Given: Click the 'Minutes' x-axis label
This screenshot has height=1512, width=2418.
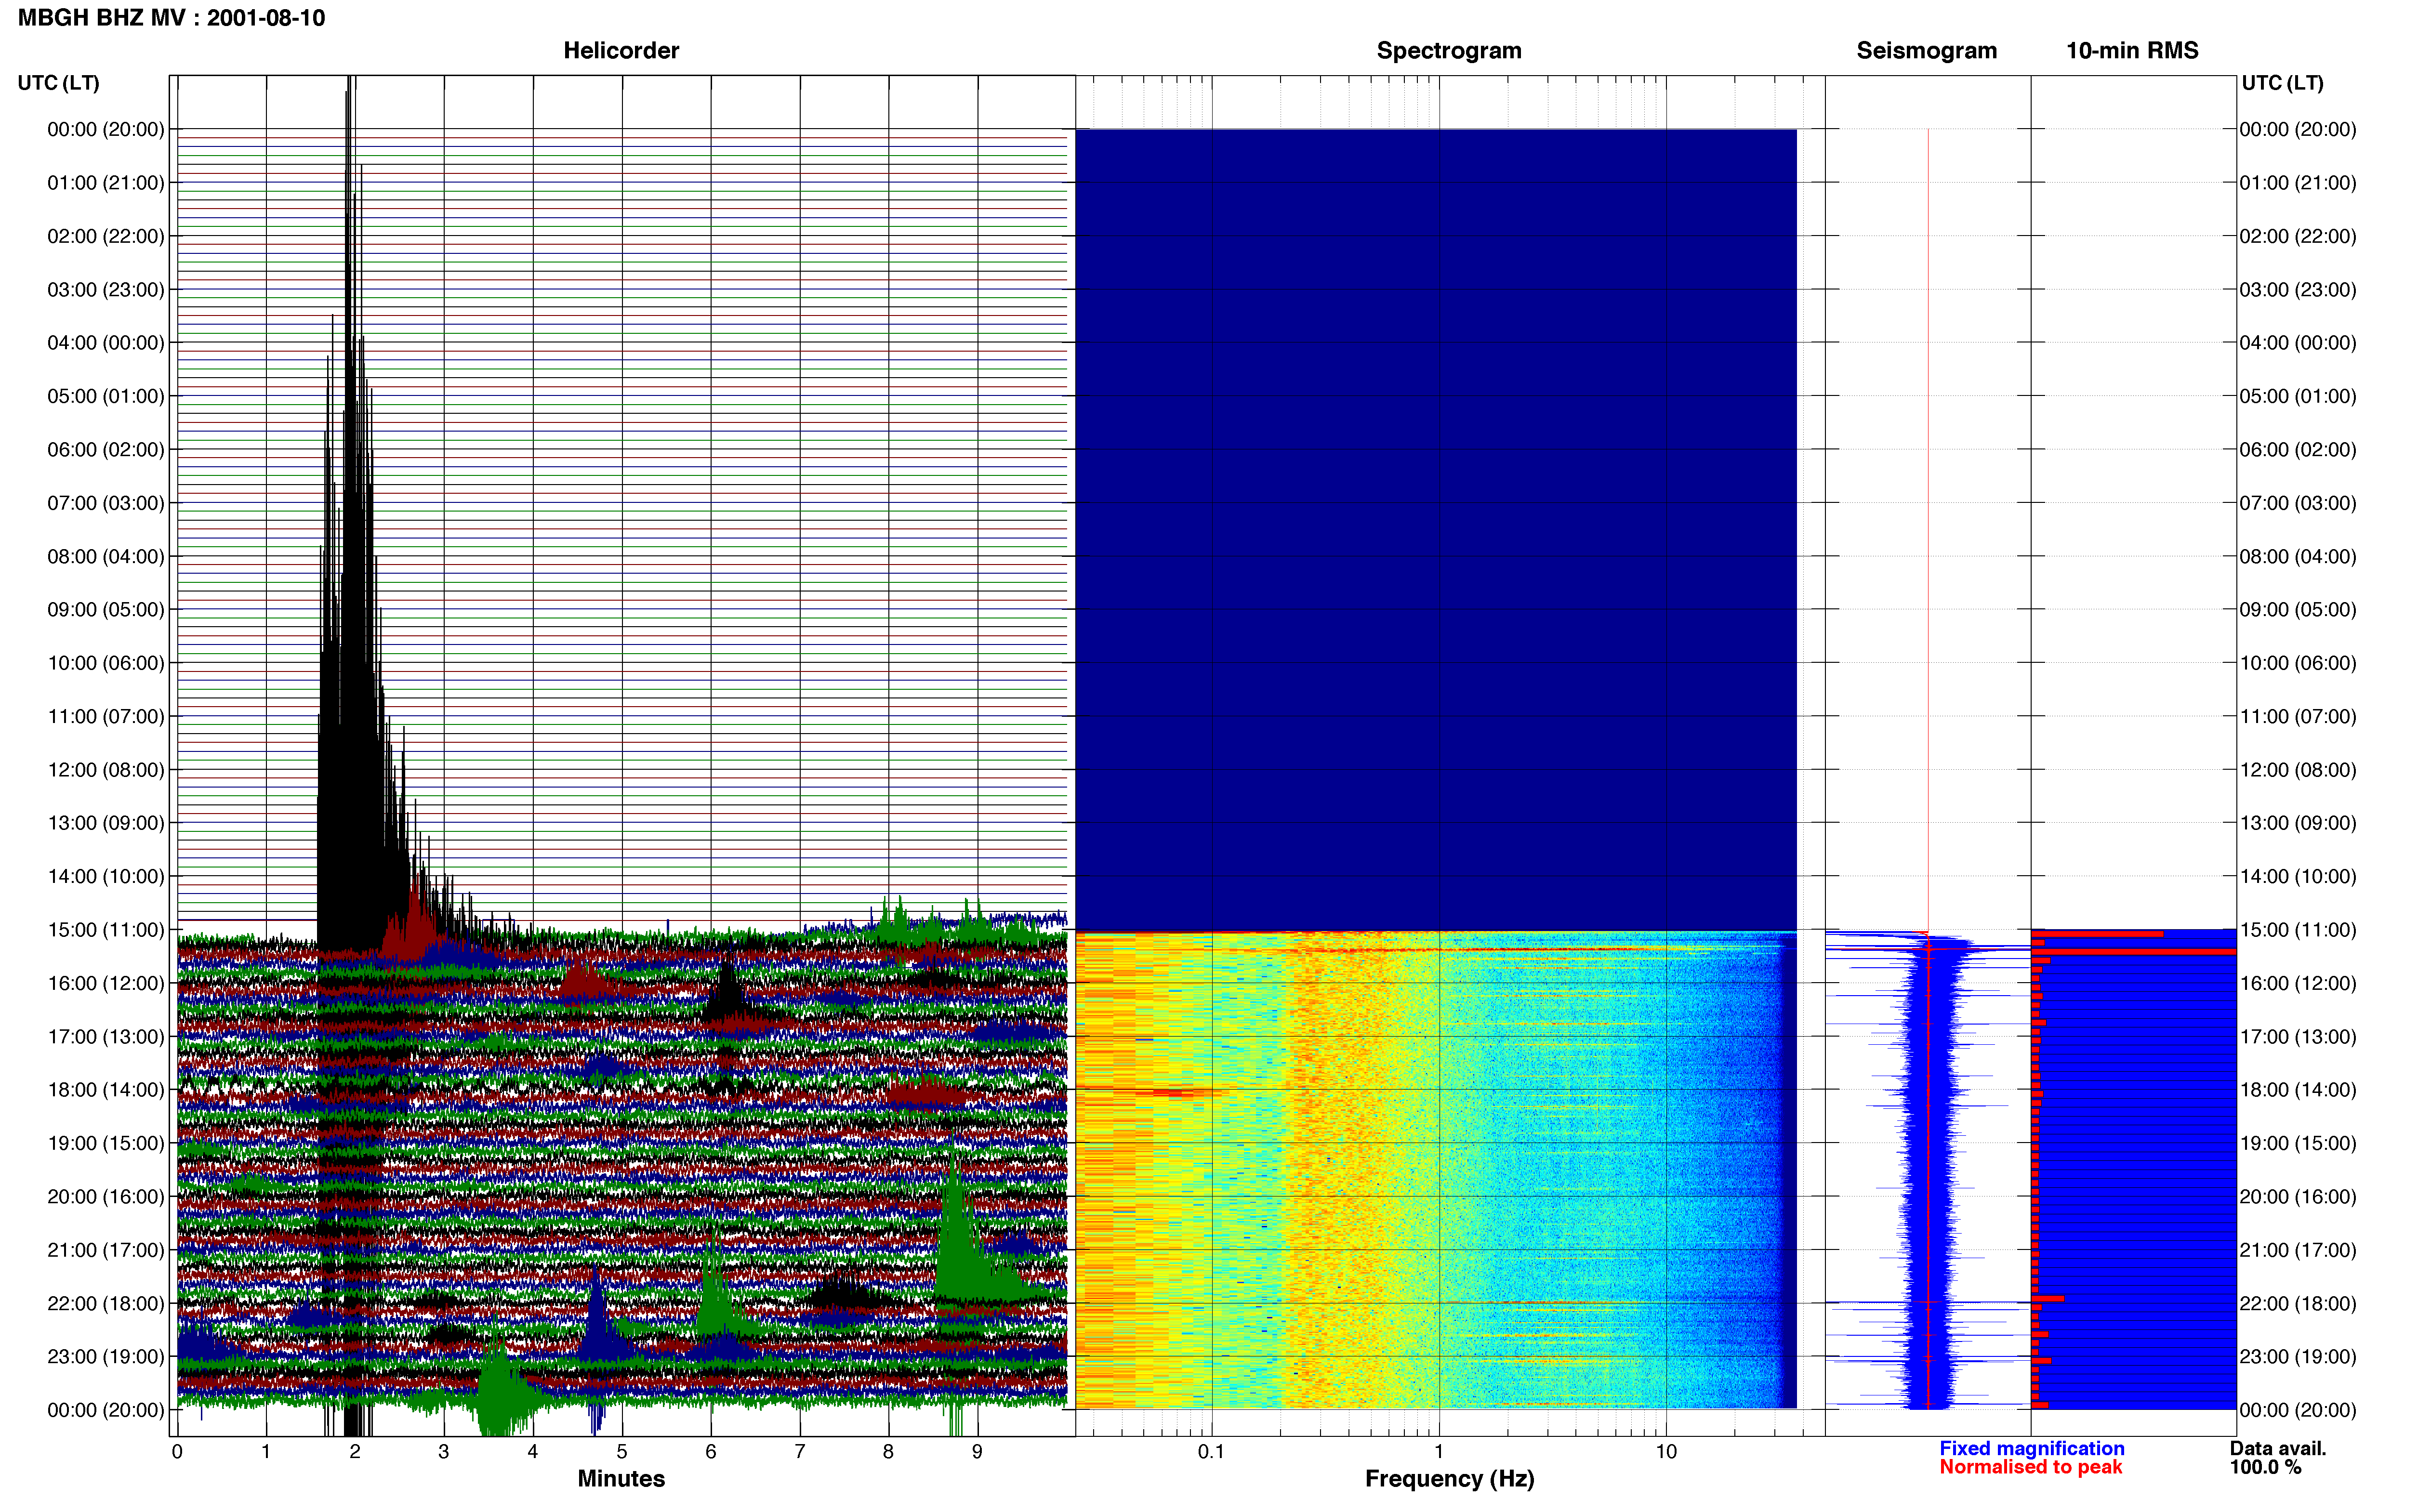Looking at the screenshot, I should pos(621,1478).
